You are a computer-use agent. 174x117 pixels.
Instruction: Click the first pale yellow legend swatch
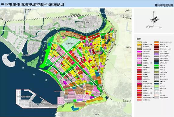pos(139,42)
